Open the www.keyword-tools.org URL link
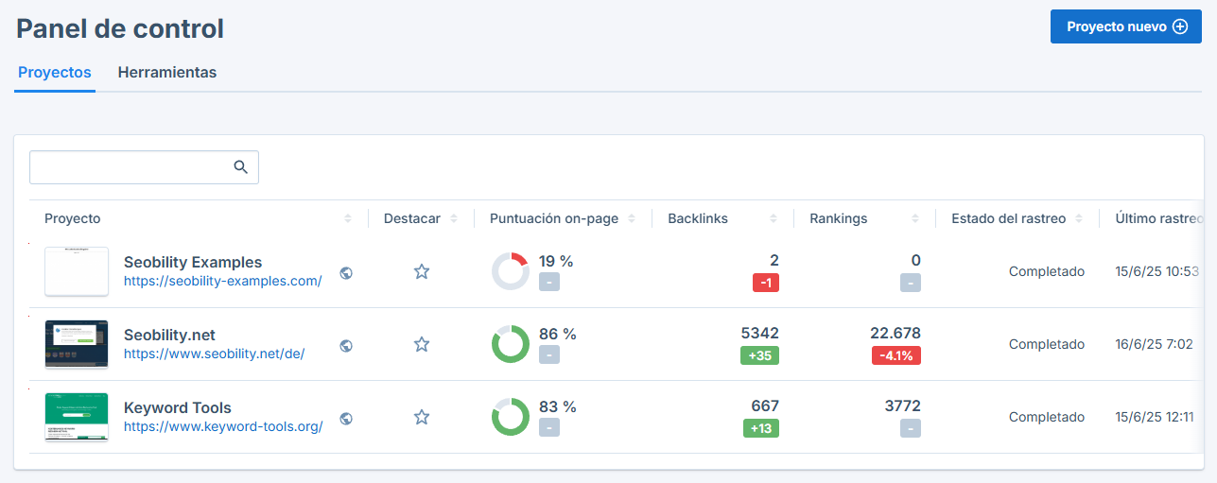Image resolution: width=1217 pixels, height=483 pixels. pos(223,426)
